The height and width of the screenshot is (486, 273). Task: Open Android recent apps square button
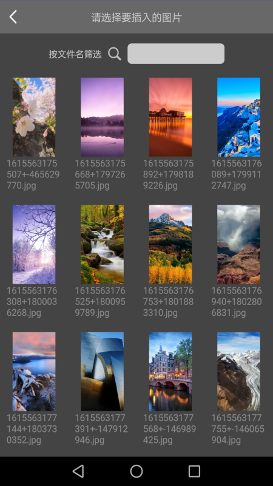click(x=194, y=471)
